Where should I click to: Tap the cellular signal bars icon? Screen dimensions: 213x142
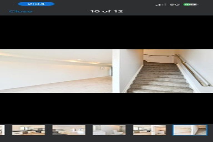tap(161, 5)
